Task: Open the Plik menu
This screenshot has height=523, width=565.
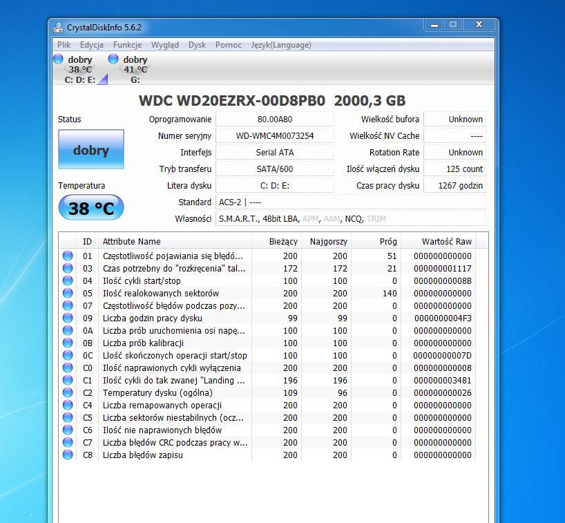Action: tap(64, 45)
